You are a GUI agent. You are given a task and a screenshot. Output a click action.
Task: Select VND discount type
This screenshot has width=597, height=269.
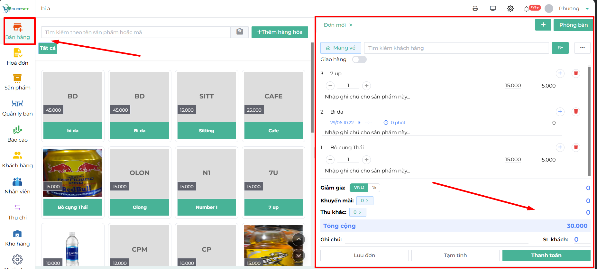coord(359,188)
